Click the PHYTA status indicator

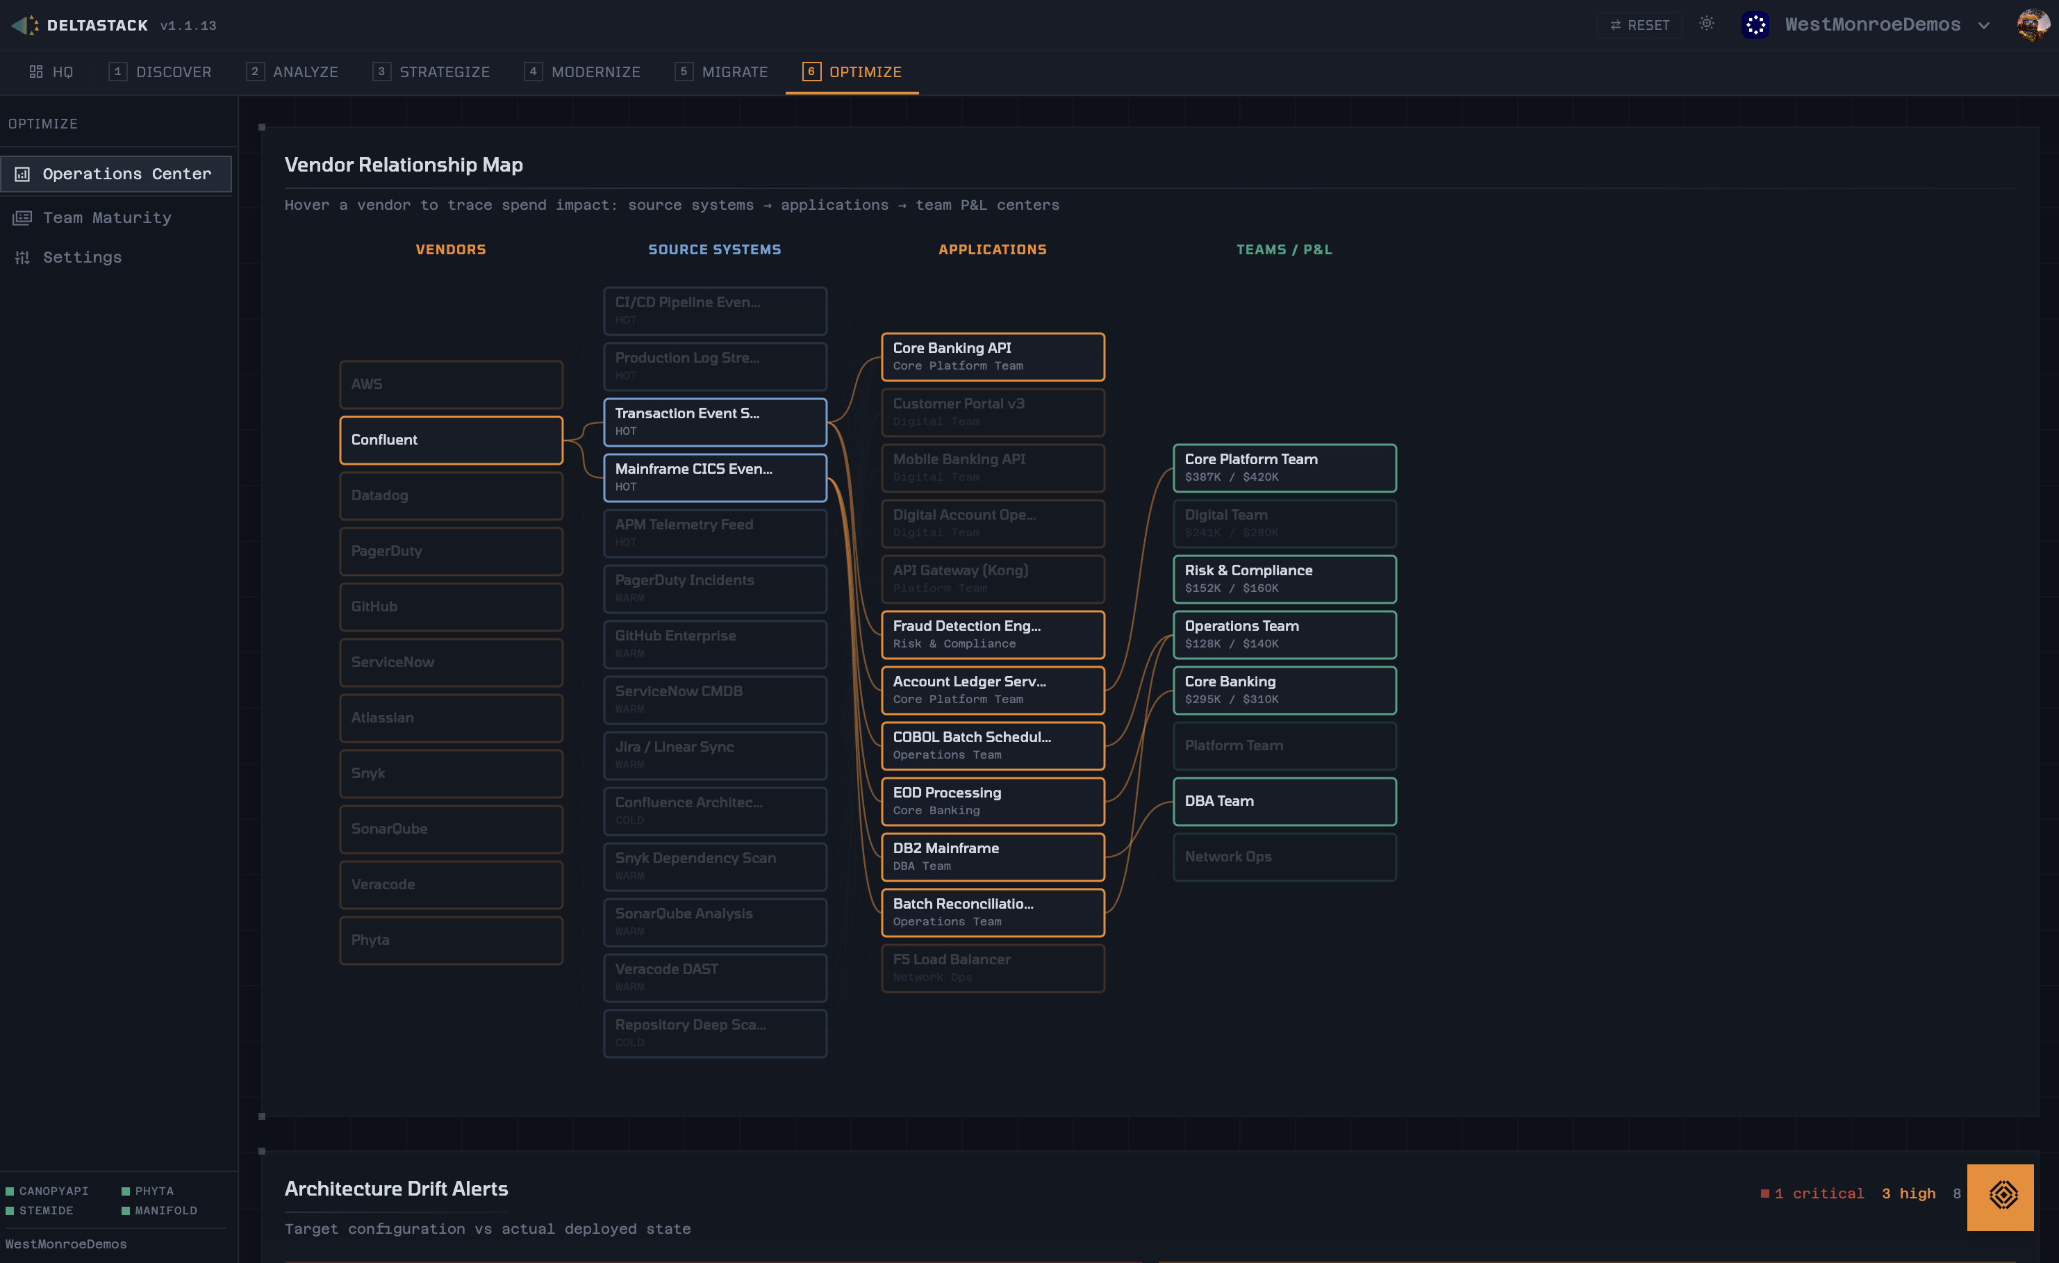click(x=148, y=1191)
